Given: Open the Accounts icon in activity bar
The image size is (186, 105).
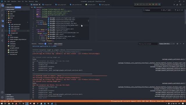Looking at the screenshot, I should 2,92.
